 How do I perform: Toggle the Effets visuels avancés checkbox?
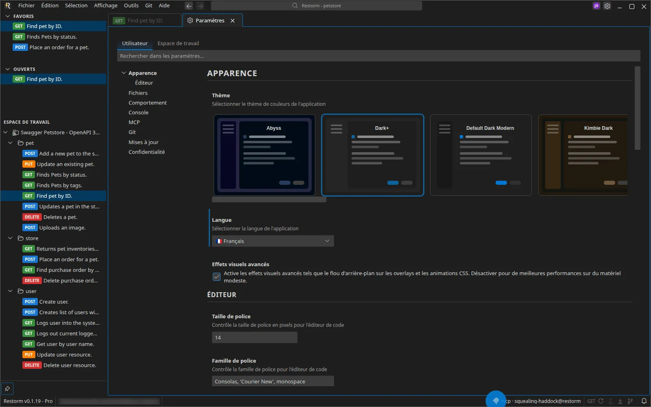point(216,277)
